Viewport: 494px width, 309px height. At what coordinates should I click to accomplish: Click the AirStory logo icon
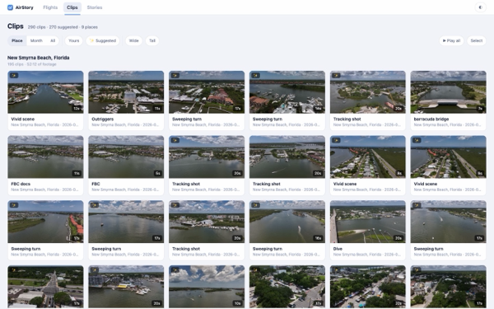pos(10,7)
